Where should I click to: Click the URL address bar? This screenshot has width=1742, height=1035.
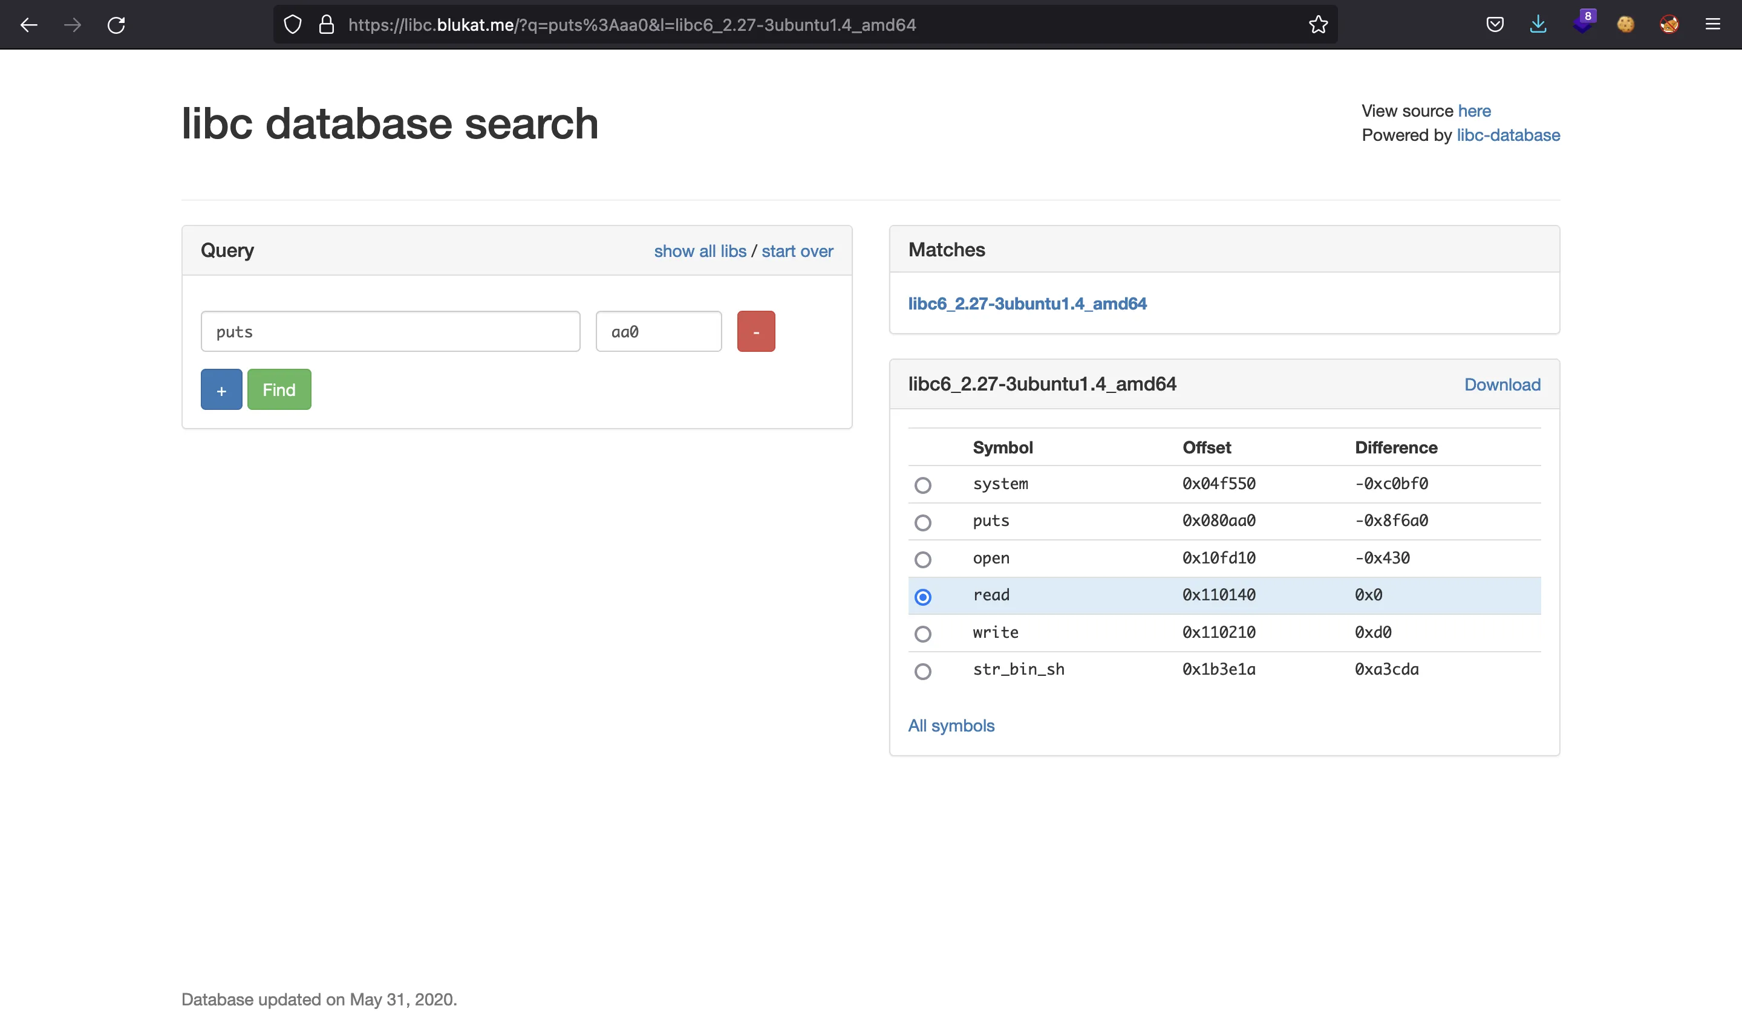pos(805,25)
